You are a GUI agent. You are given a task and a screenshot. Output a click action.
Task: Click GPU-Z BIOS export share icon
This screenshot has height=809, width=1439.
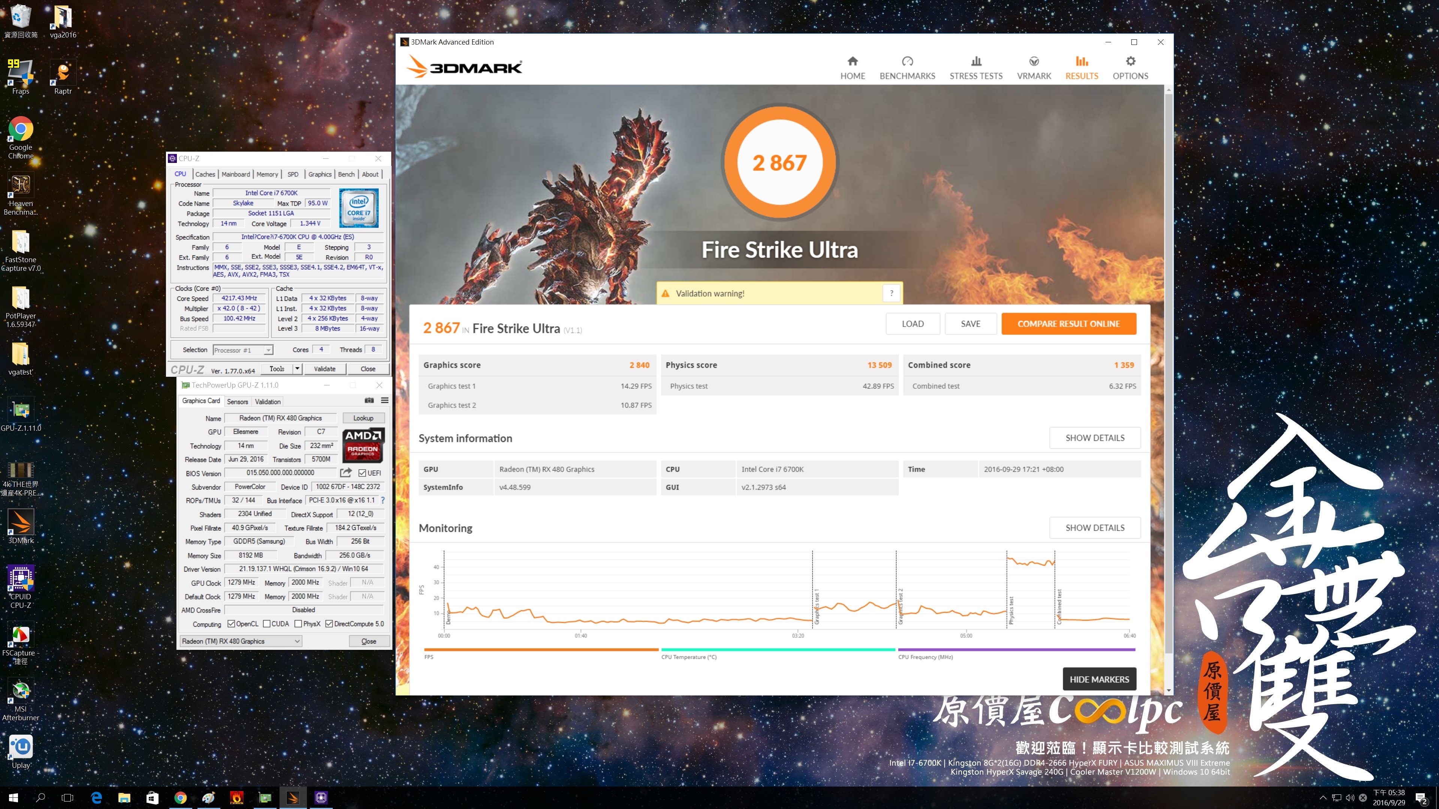point(346,472)
